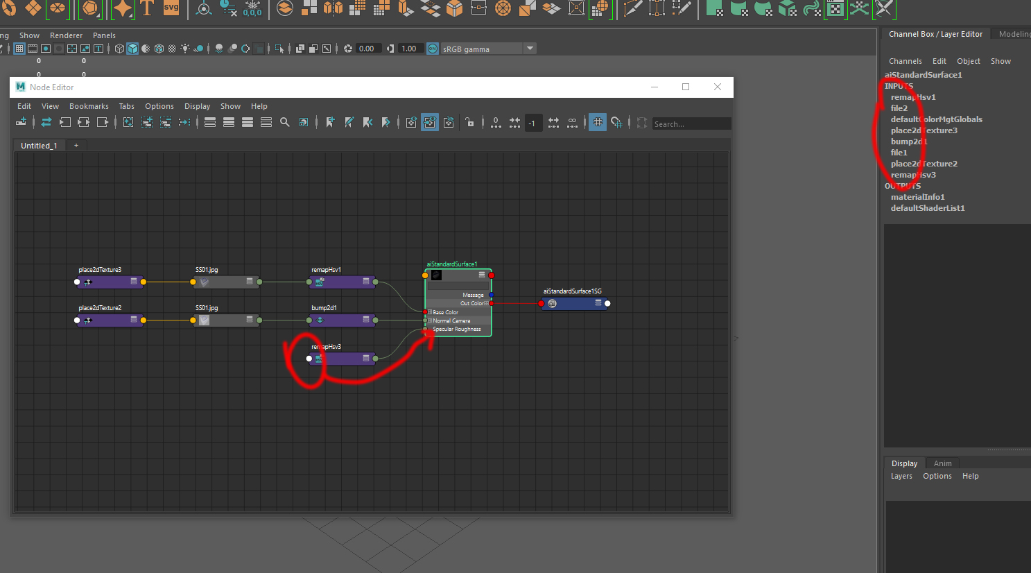Click the SVG tool icon on shelf
The width and height of the screenshot is (1031, 573).
pyautogui.click(x=171, y=8)
